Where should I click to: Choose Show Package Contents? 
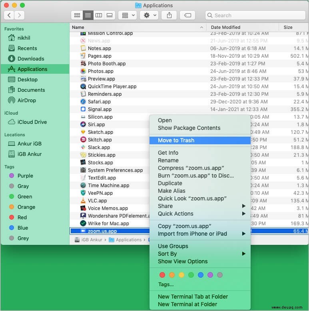pos(200,128)
